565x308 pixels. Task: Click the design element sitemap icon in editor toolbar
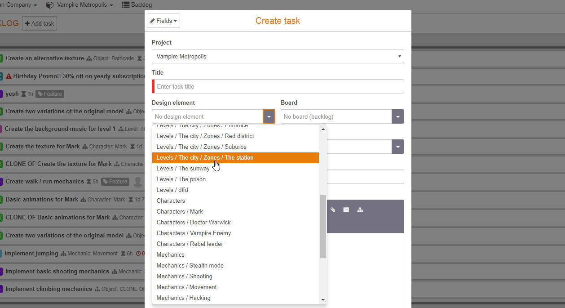(360, 210)
